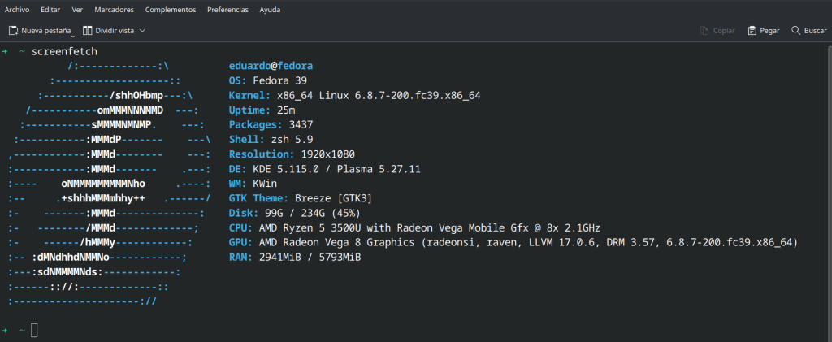The width and height of the screenshot is (832, 342).
Task: Expand the Dividir vista chevron
Action: point(142,31)
